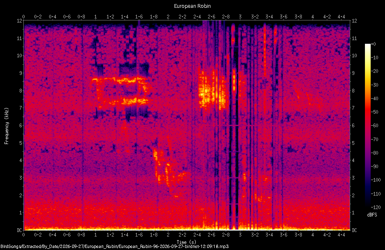Select the 'Frequency (kHz)' axis label
Viewport: 385px width, 250px height.
pyautogui.click(x=7, y=126)
